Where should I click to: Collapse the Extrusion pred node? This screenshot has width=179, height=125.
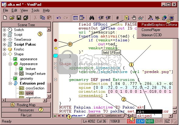[10, 83]
